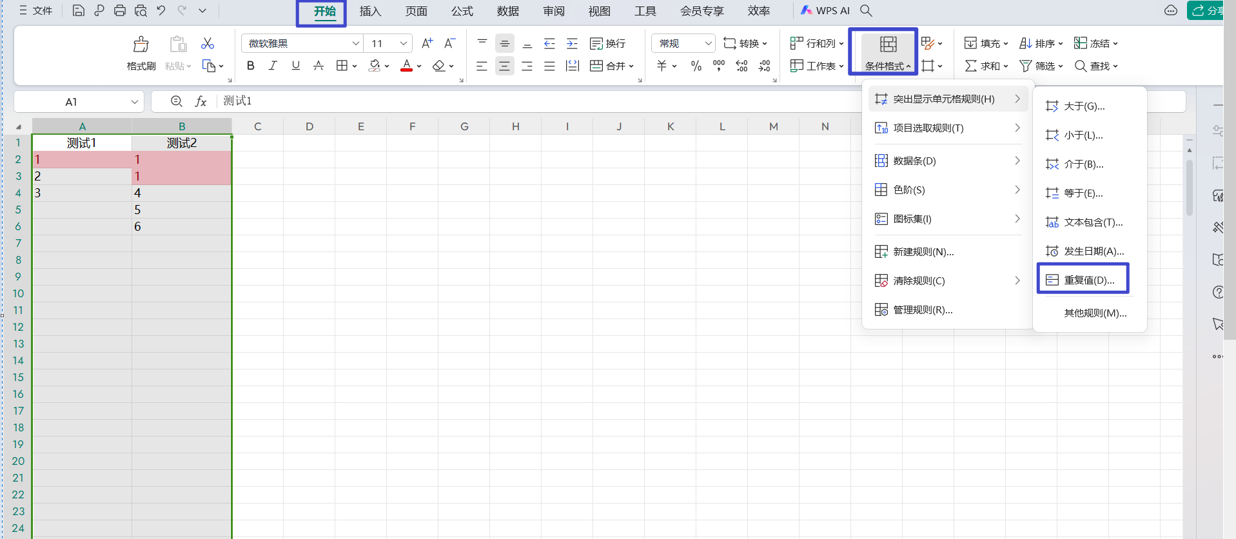Switch to the Formulas (公式) tab
Viewport: 1236px width, 539px height.
click(462, 11)
